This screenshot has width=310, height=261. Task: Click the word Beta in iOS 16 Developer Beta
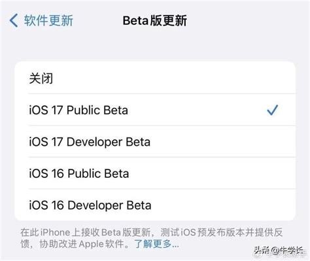tap(139, 205)
